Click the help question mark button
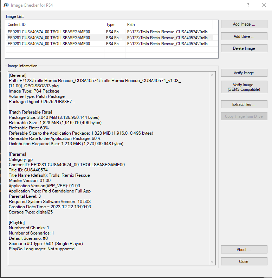The height and width of the screenshot is (278, 272). (248, 5)
